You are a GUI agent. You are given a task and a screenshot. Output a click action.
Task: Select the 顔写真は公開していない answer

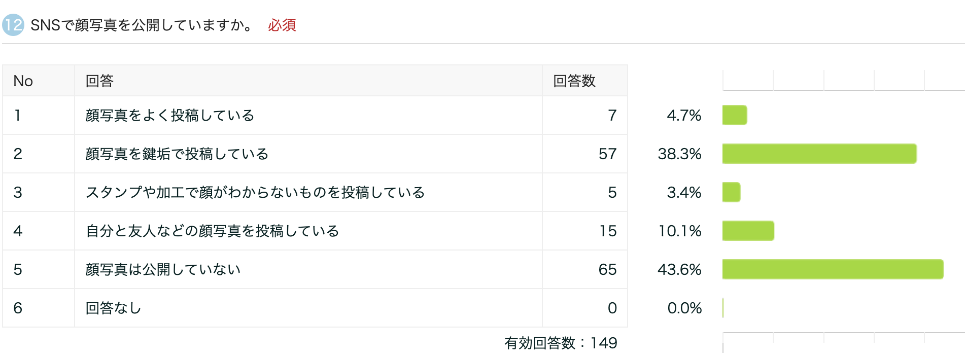click(162, 270)
